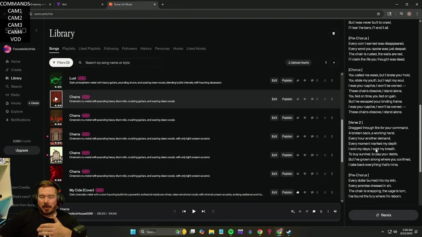The height and width of the screenshot is (237, 422).
Task: Click the Upload Audio button
Action: tap(299, 63)
